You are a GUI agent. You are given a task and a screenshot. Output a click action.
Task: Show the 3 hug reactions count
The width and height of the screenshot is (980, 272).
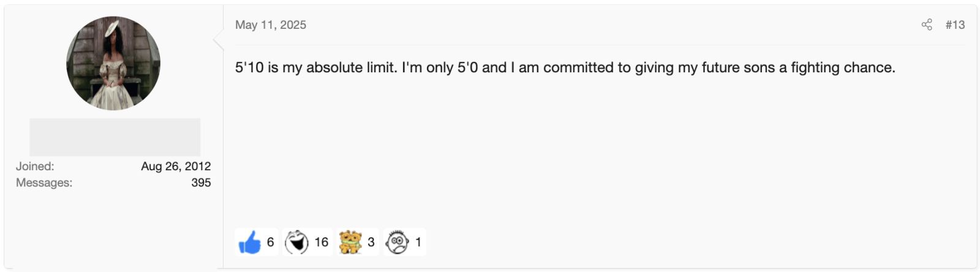(x=371, y=242)
